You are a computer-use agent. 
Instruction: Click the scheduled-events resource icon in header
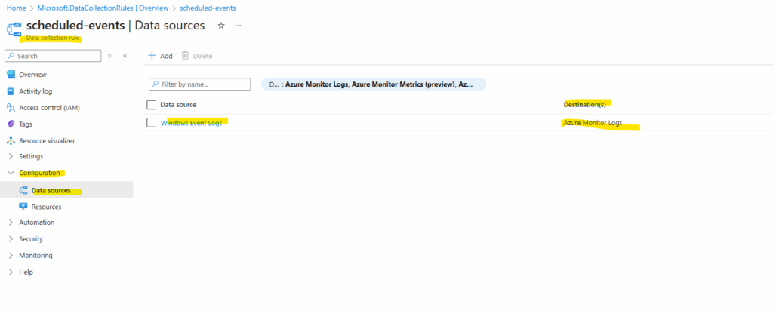pos(14,29)
